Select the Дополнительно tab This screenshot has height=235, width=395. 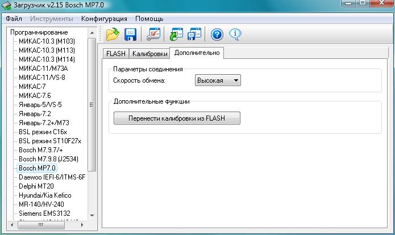point(197,53)
